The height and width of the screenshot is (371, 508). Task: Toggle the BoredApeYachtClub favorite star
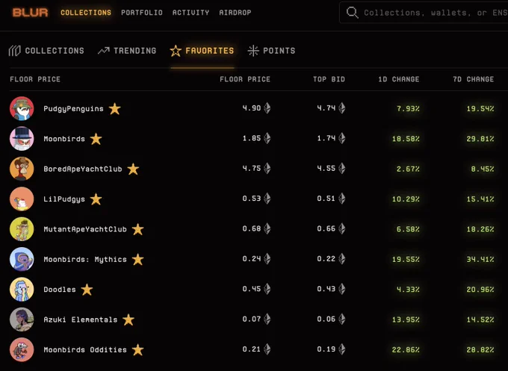pos(133,169)
